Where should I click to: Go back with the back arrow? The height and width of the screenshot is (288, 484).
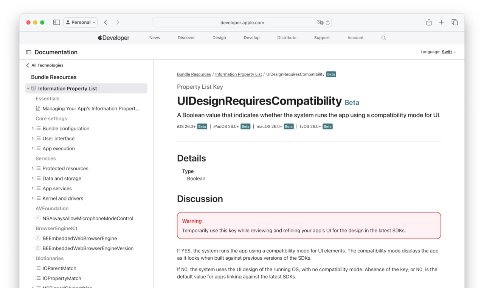(105, 22)
